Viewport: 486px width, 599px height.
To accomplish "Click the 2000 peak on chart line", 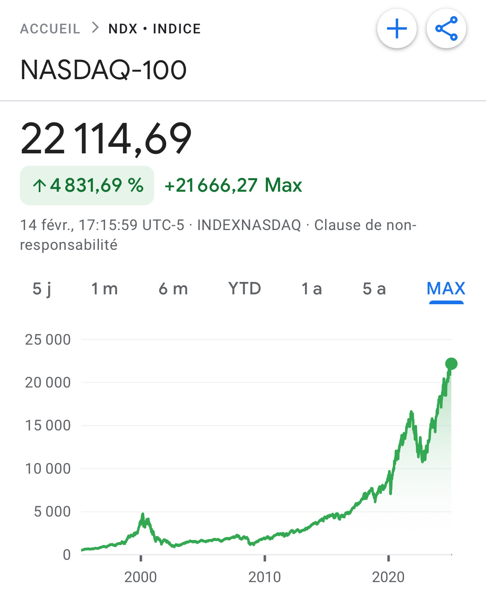I will pos(143,515).
